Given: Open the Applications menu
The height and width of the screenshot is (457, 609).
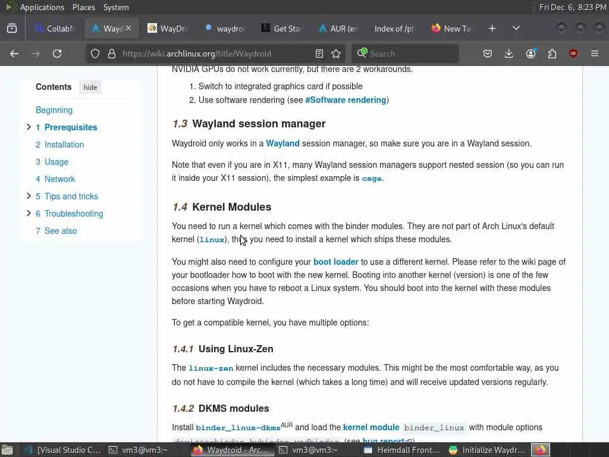Looking at the screenshot, I should coord(42,7).
